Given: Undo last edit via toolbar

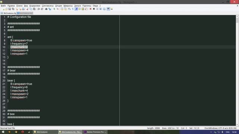Looking at the screenshot, I should pyautogui.click(x=38, y=9).
